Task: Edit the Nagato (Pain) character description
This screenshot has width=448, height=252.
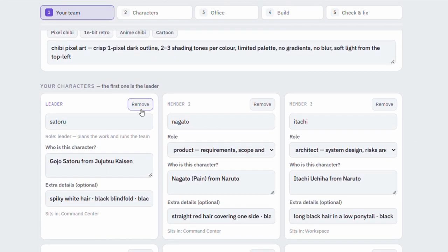Action: pos(221,183)
